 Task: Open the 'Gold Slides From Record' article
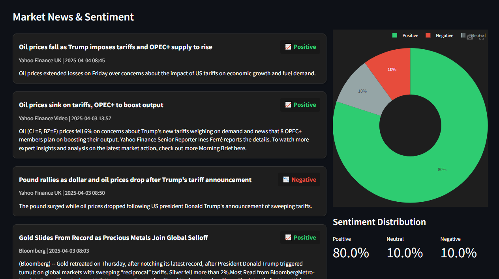click(x=114, y=238)
